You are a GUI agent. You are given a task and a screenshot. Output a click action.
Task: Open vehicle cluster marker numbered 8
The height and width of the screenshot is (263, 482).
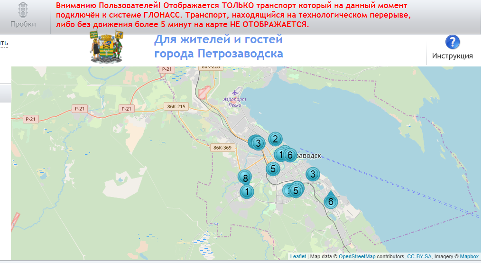tap(245, 178)
